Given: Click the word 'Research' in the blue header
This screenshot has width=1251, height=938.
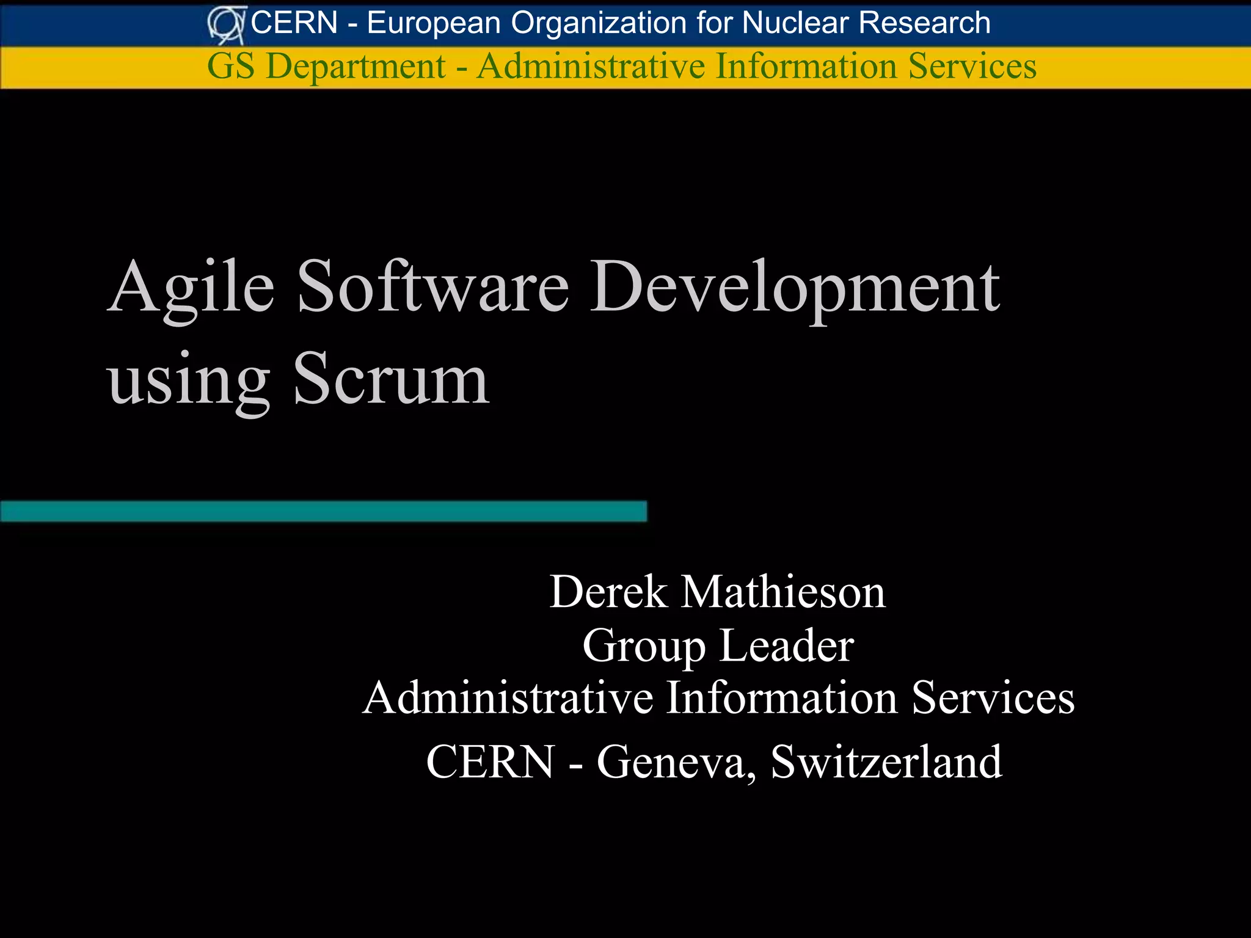Looking at the screenshot, I should 924,23.
